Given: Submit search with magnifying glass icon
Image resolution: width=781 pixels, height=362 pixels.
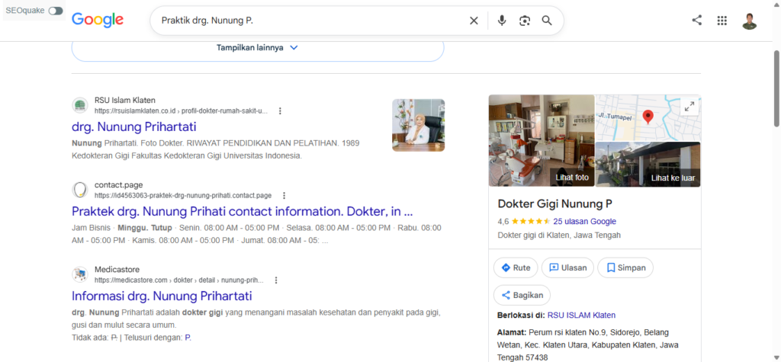Looking at the screenshot, I should pos(547,21).
